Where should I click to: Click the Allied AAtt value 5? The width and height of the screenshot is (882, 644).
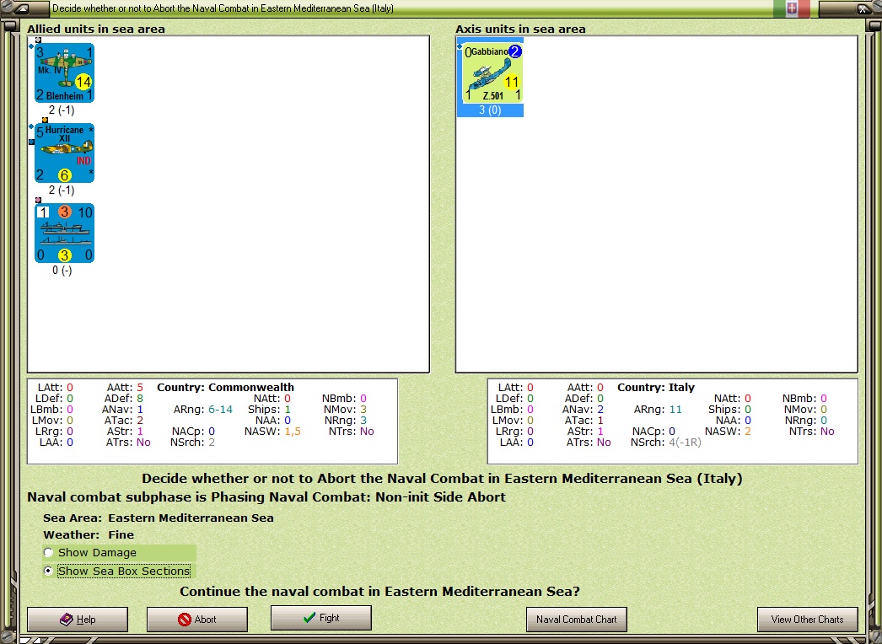tap(140, 388)
